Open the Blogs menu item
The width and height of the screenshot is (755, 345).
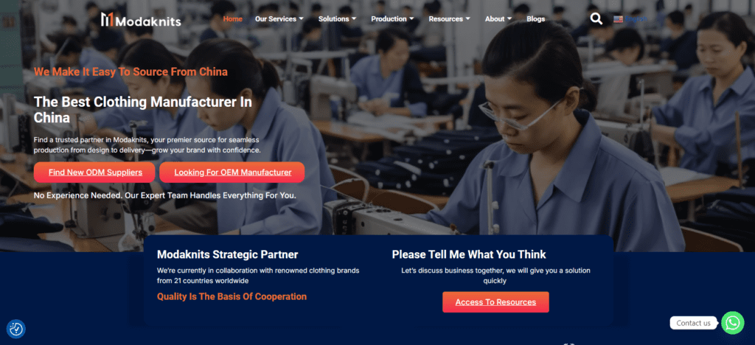coord(536,19)
